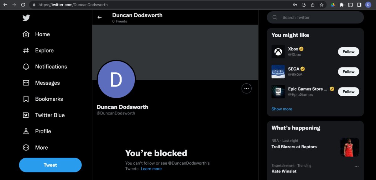Bookmark this page with the star icon
This screenshot has width=376, height=180.
pyautogui.click(x=321, y=5)
